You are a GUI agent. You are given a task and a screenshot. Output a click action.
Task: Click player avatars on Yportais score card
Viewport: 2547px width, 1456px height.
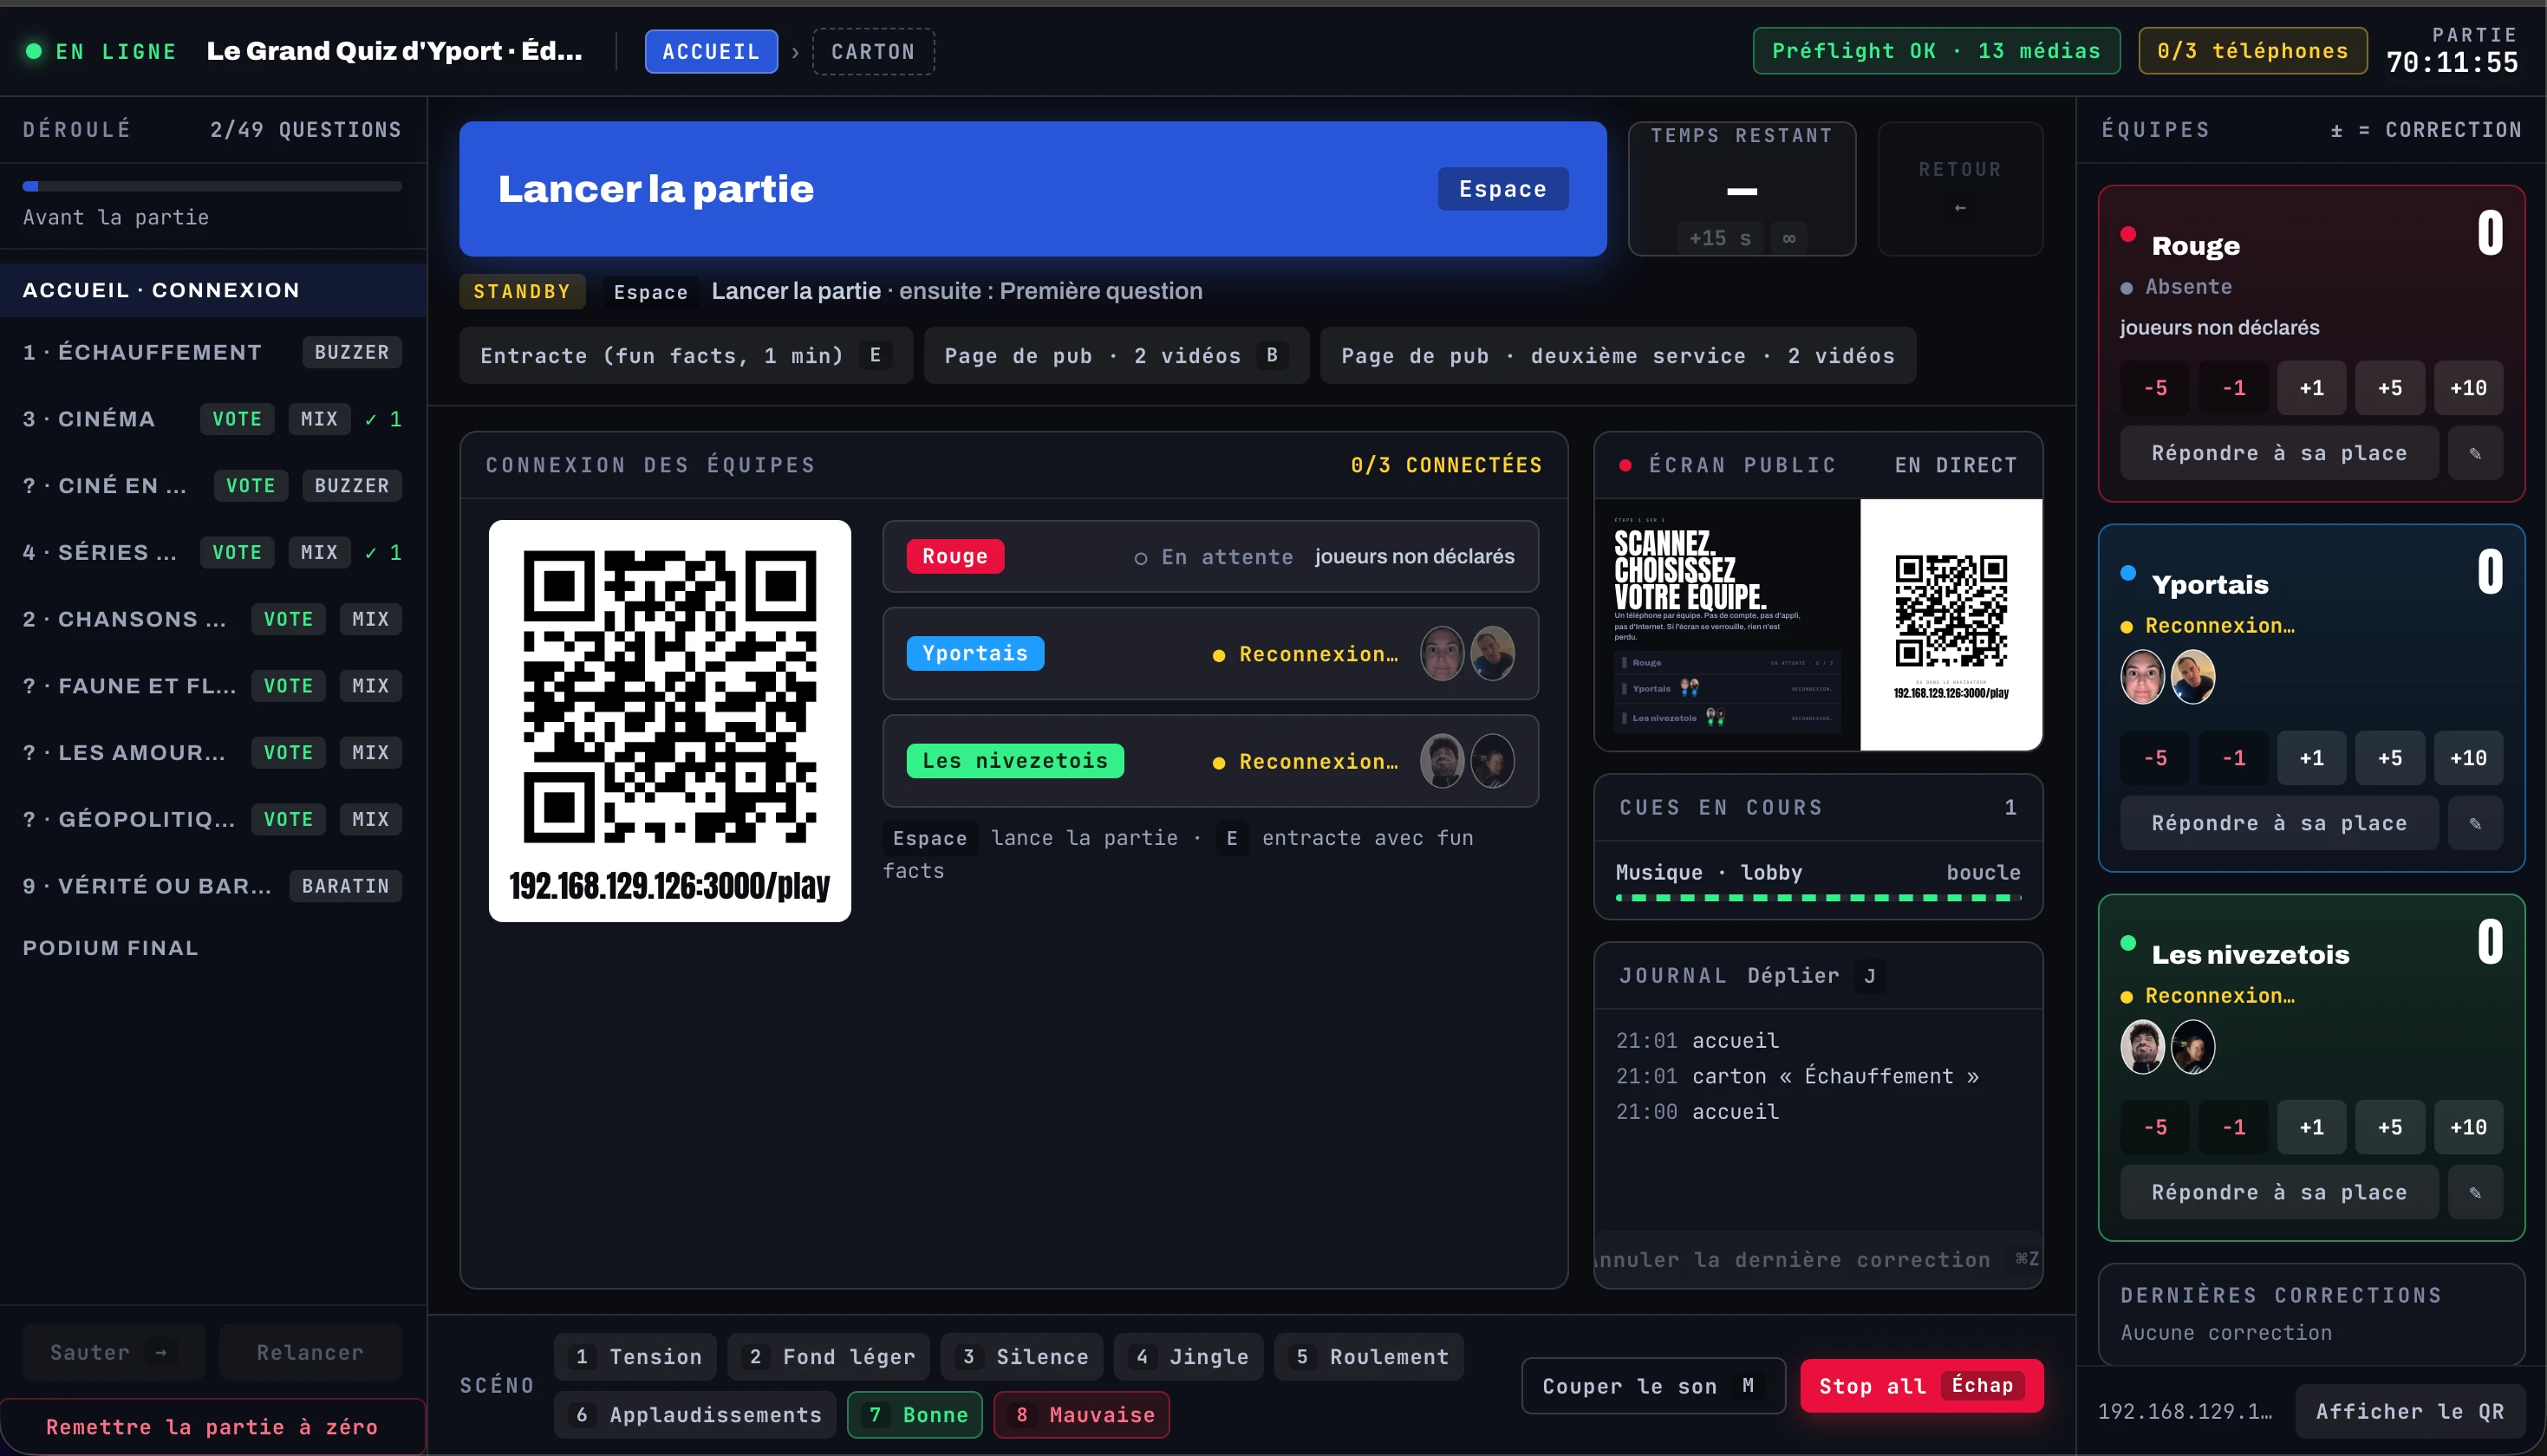[2167, 677]
